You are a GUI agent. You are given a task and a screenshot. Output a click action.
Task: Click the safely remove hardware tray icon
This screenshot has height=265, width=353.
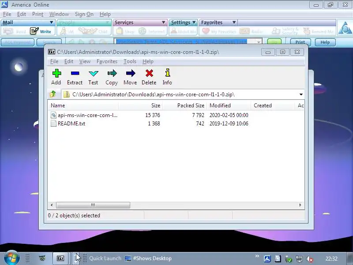click(289, 259)
